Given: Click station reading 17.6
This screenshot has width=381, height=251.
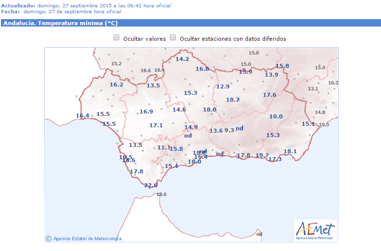Looking at the screenshot, I should (270, 95).
